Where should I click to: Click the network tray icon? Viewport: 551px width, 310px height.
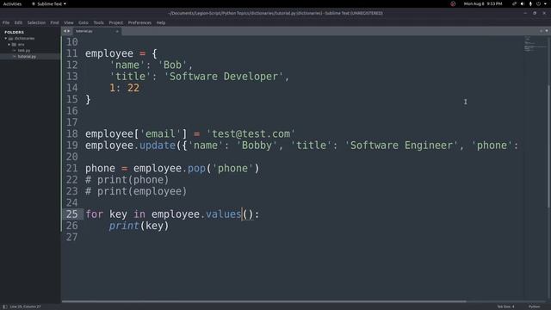(515, 3)
